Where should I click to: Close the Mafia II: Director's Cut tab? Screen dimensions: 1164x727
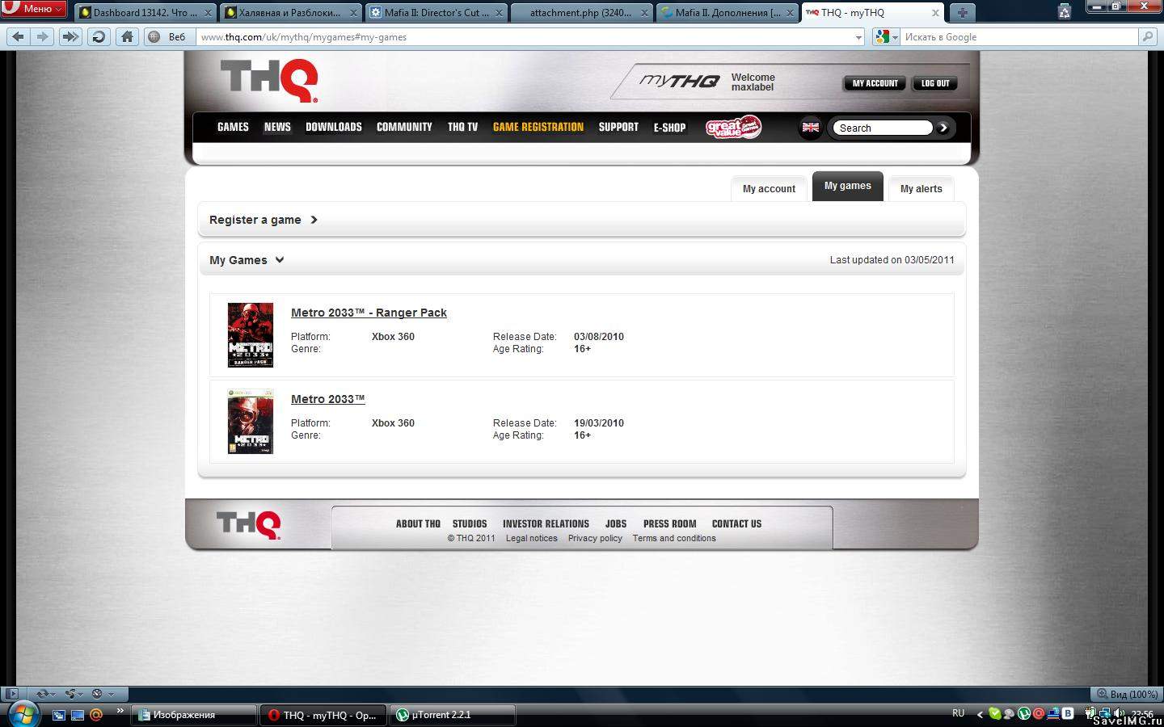(499, 13)
